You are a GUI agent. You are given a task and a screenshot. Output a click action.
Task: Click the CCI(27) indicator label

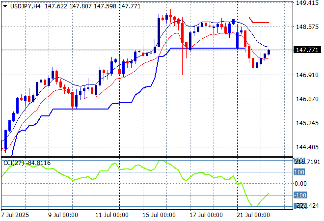[14, 163]
